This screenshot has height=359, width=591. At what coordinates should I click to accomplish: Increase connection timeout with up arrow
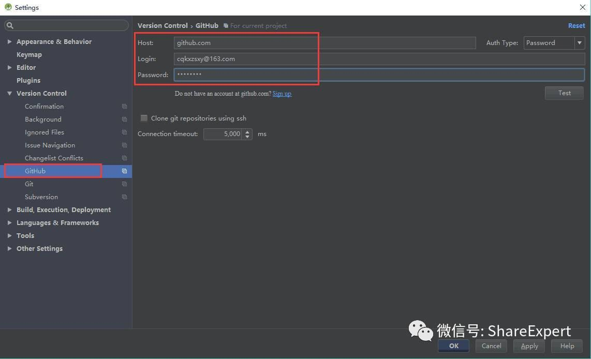click(247, 131)
